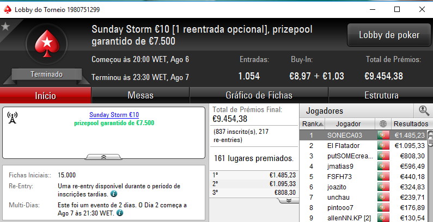433x222 pixels.
Task: Click the 2º prize €1.095,33 row
Action: (x=254, y=184)
